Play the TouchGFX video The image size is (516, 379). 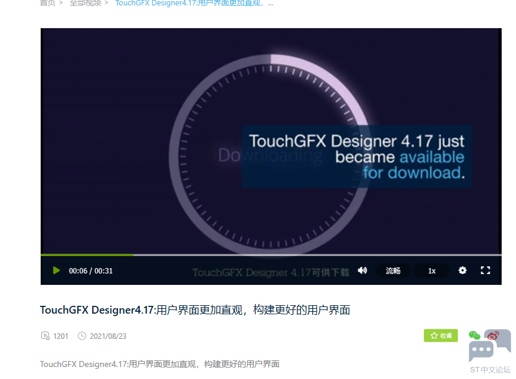coord(56,270)
